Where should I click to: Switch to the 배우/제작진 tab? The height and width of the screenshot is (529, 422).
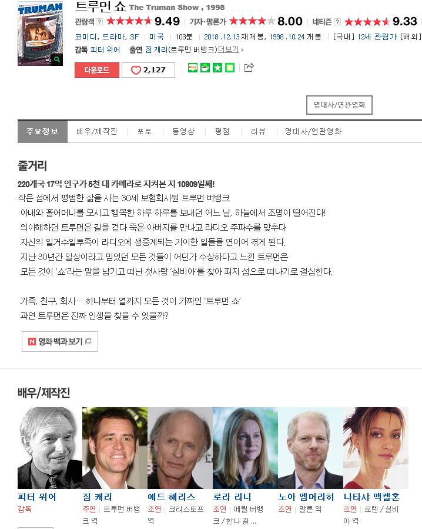click(97, 132)
